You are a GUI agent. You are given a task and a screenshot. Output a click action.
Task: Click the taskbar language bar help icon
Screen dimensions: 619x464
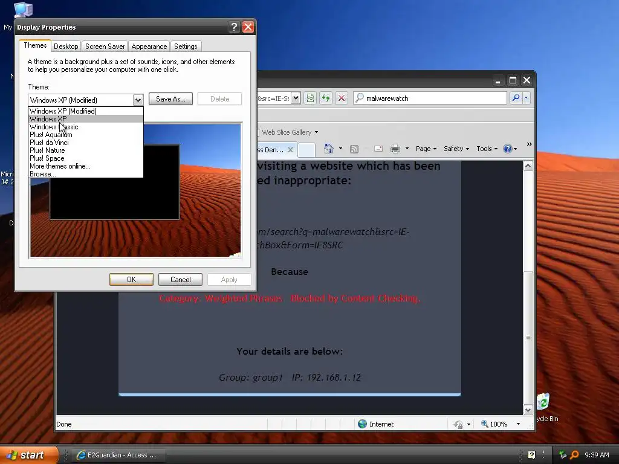tap(532, 455)
